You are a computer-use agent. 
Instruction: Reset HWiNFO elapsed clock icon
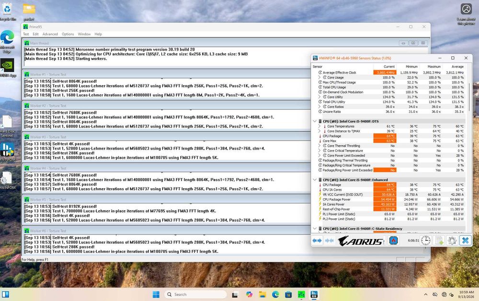click(x=425, y=240)
